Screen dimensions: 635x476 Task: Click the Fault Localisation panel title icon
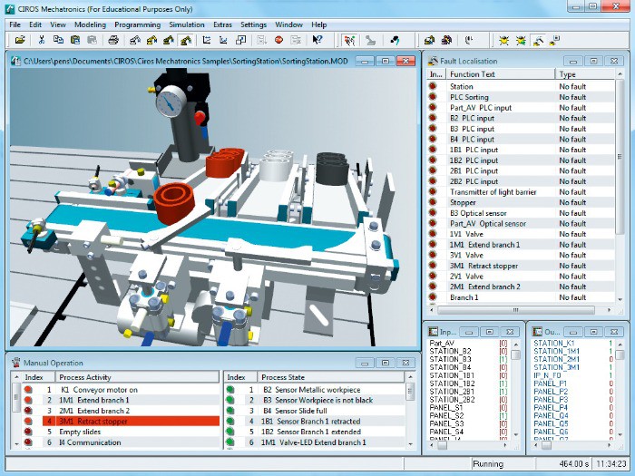(432, 60)
